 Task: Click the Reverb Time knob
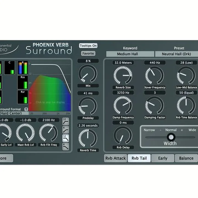[x=88, y=138]
